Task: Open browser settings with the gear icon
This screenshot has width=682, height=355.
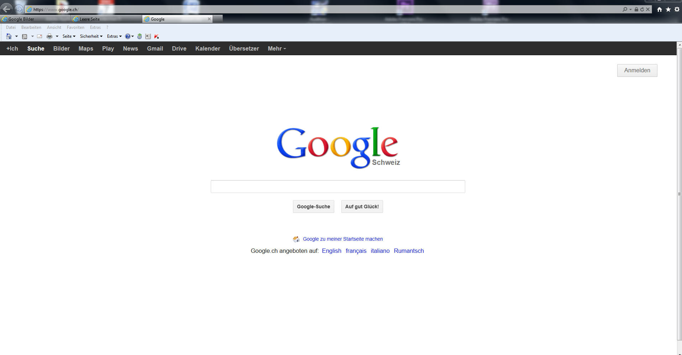Action: click(677, 10)
